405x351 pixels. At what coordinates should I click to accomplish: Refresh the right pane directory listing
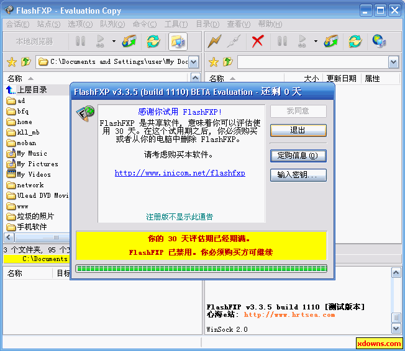(x=355, y=42)
